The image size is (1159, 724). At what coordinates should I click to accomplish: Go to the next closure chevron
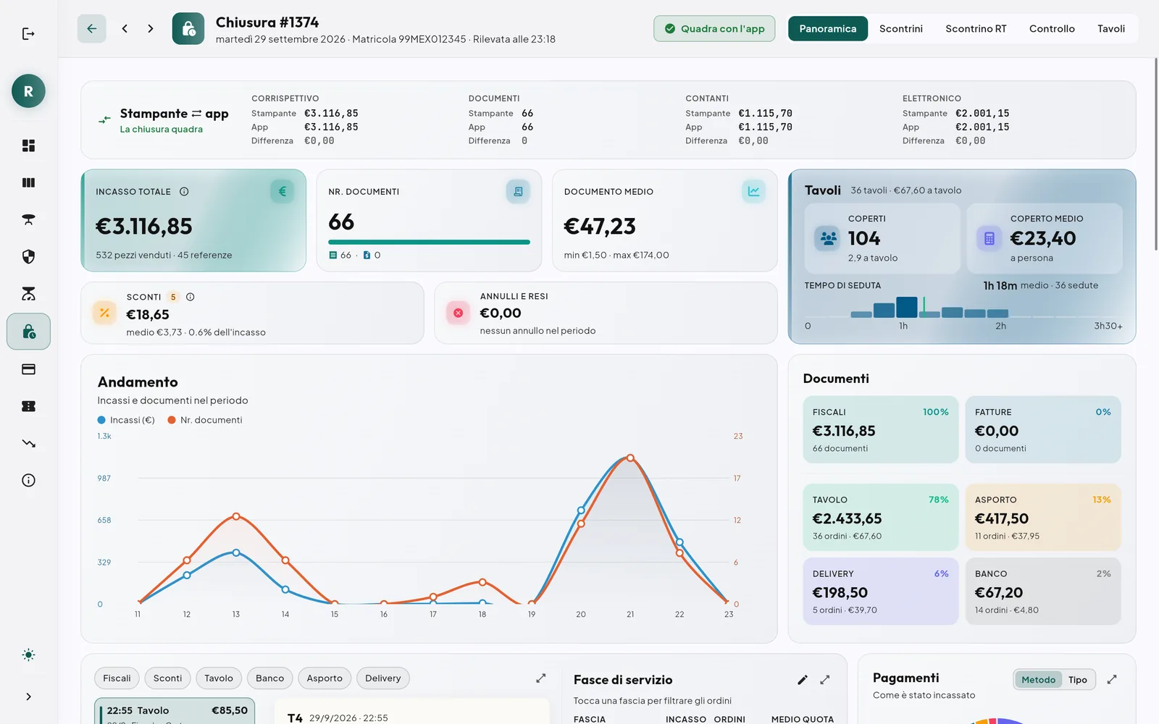(x=151, y=28)
